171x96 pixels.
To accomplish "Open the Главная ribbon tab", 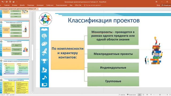I will 7,5.
